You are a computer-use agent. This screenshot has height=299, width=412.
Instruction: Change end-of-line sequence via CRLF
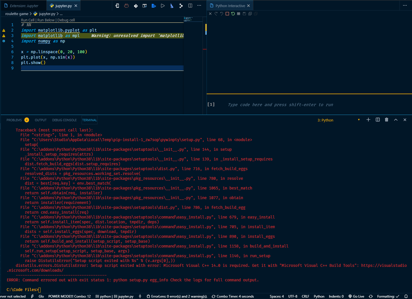coord(305,296)
